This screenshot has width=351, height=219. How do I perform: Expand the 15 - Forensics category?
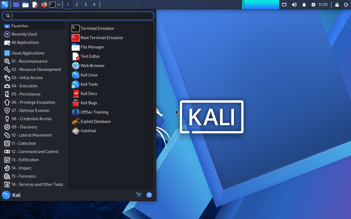(x=23, y=176)
